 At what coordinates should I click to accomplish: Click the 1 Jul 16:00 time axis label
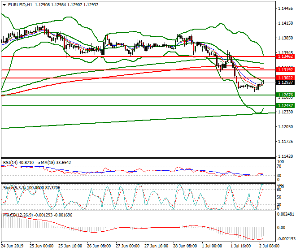(x=241, y=246)
